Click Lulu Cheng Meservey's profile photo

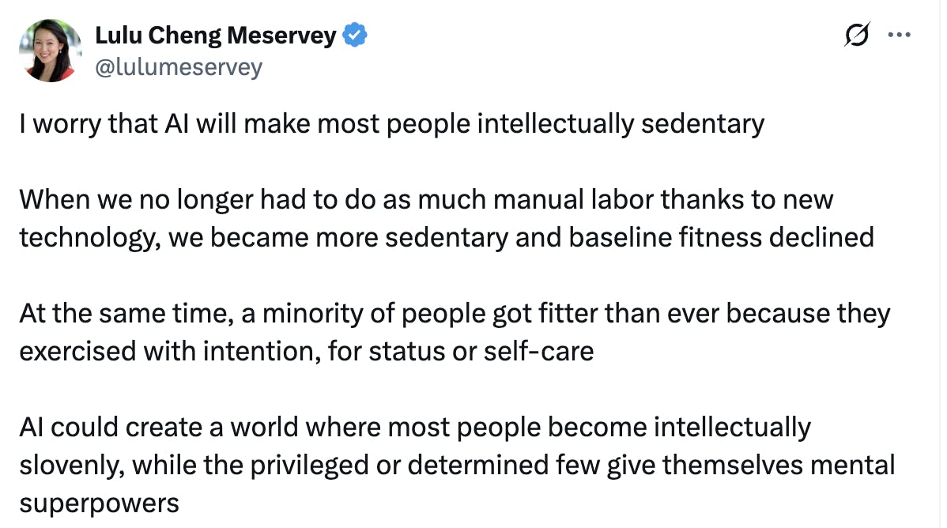(51, 51)
